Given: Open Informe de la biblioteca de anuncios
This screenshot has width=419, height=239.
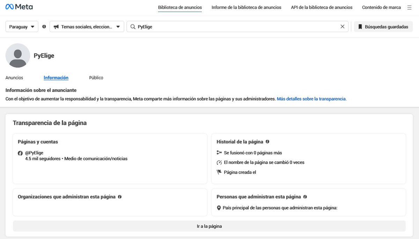Looking at the screenshot, I should tap(247, 7).
